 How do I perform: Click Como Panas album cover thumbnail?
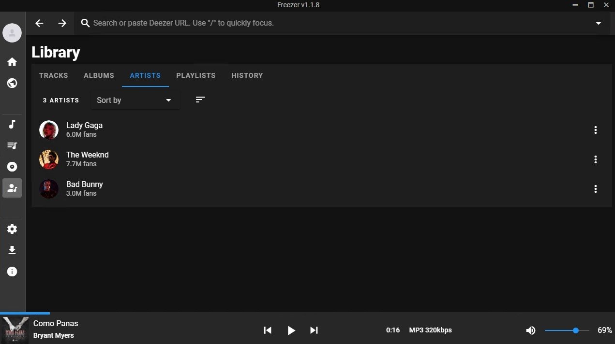point(15,330)
